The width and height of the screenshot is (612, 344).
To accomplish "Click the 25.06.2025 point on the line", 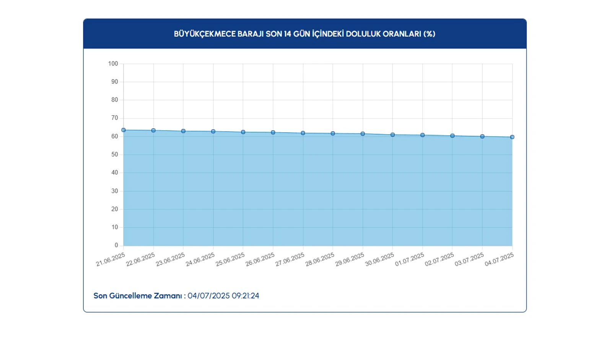I will coord(243,132).
